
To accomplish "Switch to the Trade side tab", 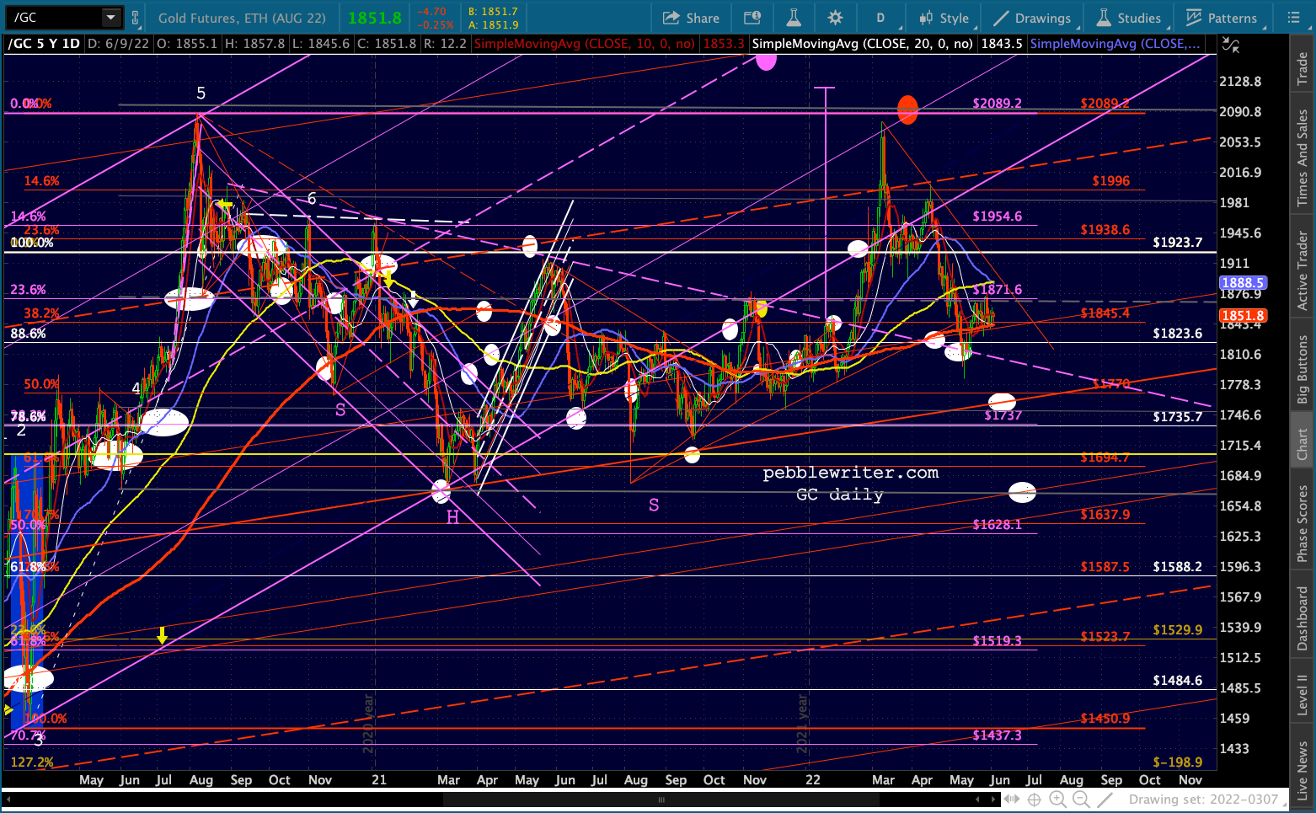I will click(x=1303, y=68).
